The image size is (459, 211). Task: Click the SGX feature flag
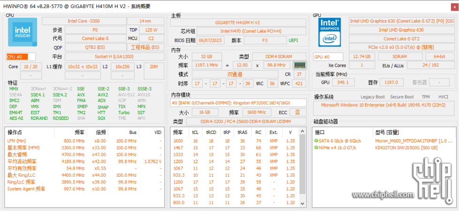[101, 118]
